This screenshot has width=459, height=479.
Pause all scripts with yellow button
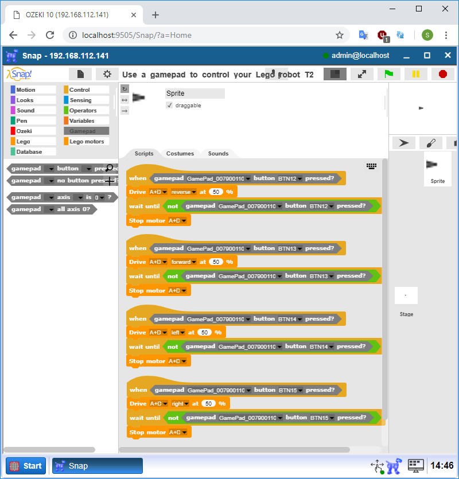coord(415,74)
